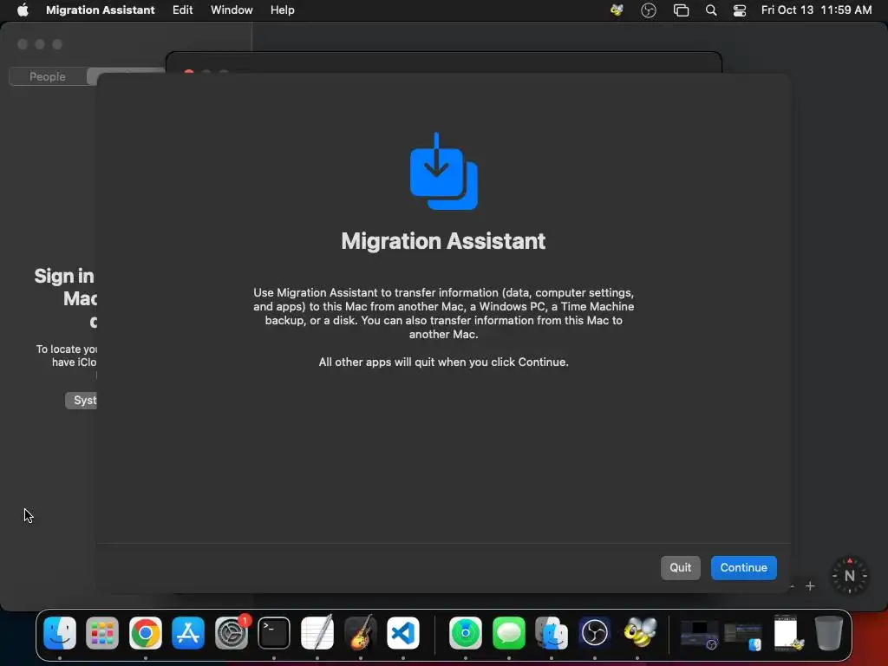Viewport: 888px width, 666px height.
Task: Click the partially hidden System button in Find My
Action: 81,401
